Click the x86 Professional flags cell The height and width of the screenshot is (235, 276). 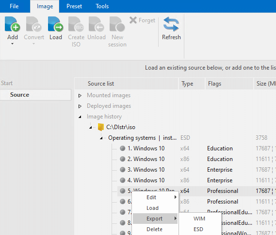223,202
